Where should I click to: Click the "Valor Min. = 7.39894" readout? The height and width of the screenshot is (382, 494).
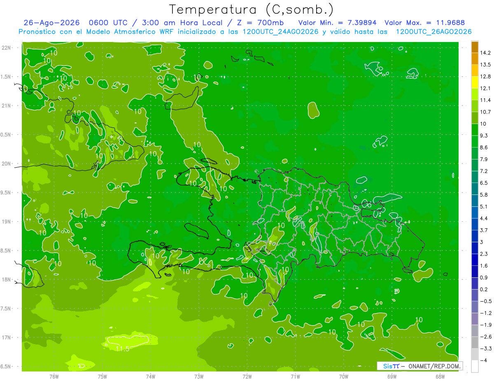[x=338, y=23]
